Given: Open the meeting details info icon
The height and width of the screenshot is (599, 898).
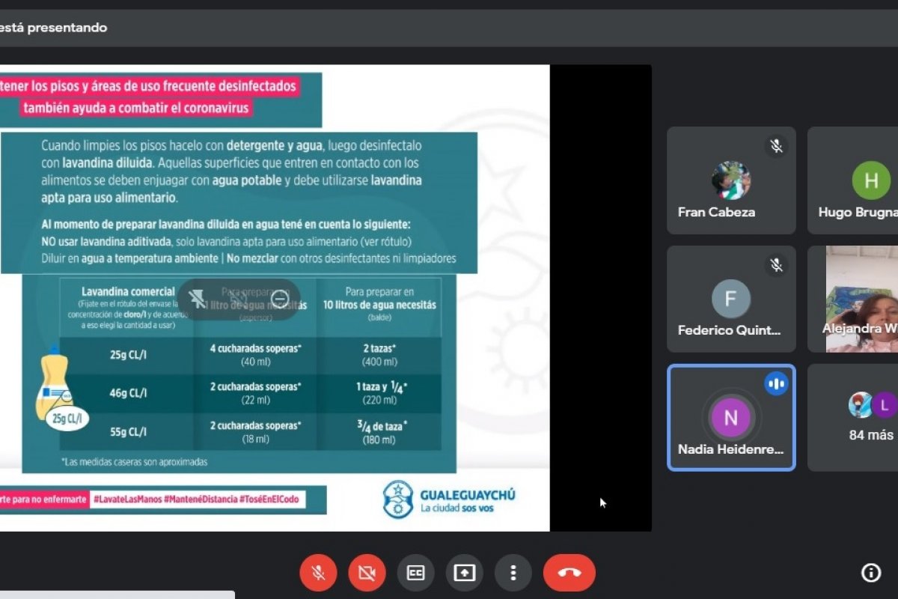Looking at the screenshot, I should (x=871, y=573).
